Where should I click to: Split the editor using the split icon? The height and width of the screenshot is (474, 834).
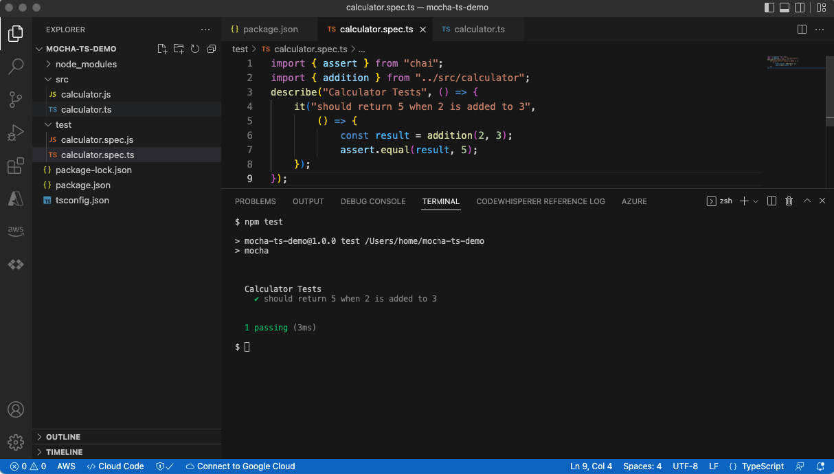click(x=802, y=29)
